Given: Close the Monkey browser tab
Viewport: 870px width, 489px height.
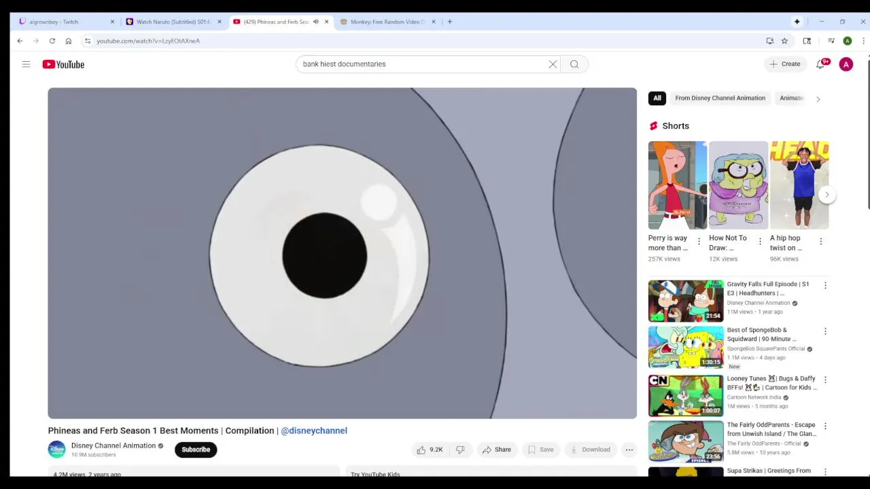Looking at the screenshot, I should pyautogui.click(x=433, y=22).
